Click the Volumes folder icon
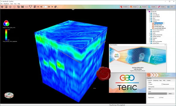The image size is (176, 106). point(151,13)
